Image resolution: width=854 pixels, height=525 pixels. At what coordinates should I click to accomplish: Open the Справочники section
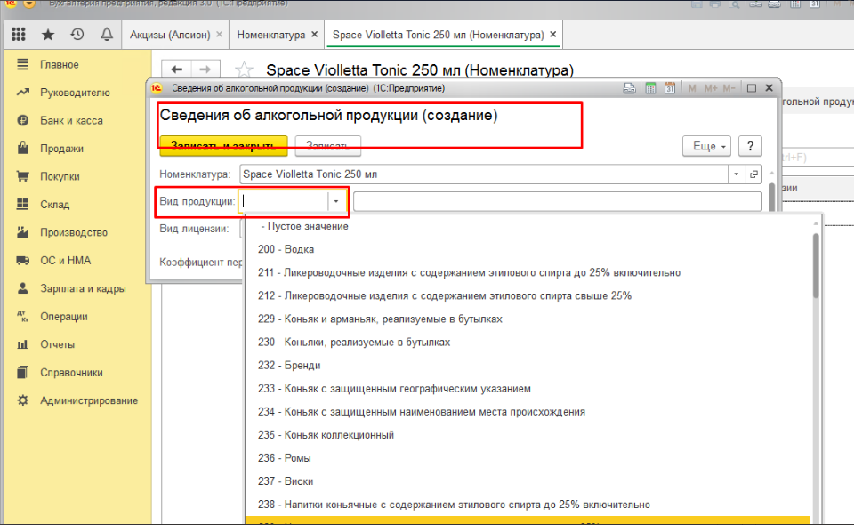(x=71, y=373)
